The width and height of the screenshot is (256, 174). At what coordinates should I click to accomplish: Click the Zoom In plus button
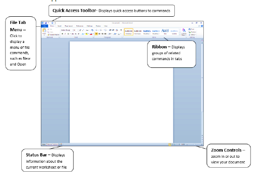coord(202,144)
